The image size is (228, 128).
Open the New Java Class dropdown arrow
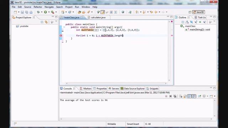pos(73,12)
